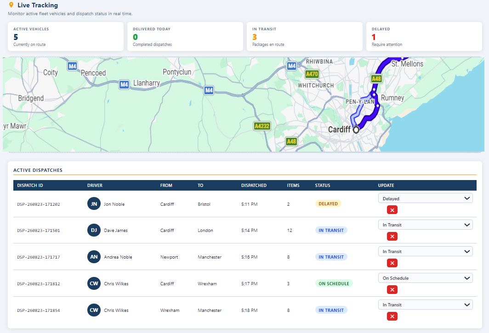Screen dimensions: 489x333
Task: Click driver name Andrea Noble
Action: (x=118, y=257)
